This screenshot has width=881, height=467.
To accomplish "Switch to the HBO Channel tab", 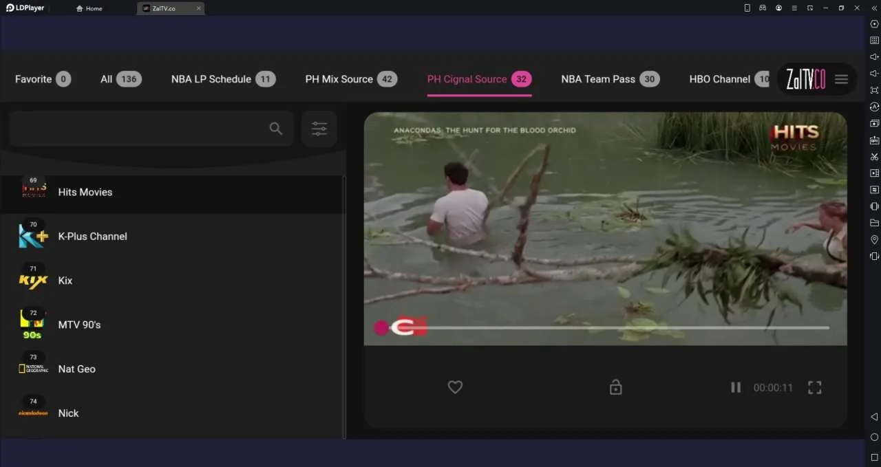I will 730,79.
